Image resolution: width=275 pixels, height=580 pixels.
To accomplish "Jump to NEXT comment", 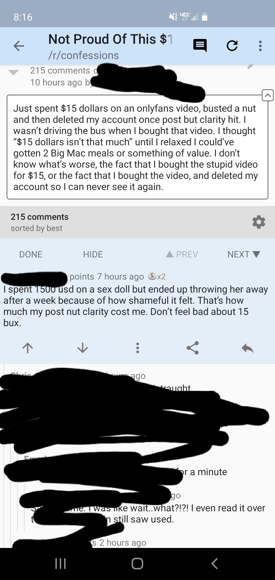I will 244,254.
